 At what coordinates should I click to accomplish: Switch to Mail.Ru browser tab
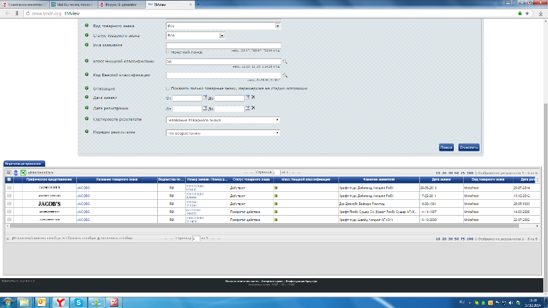tap(72, 5)
